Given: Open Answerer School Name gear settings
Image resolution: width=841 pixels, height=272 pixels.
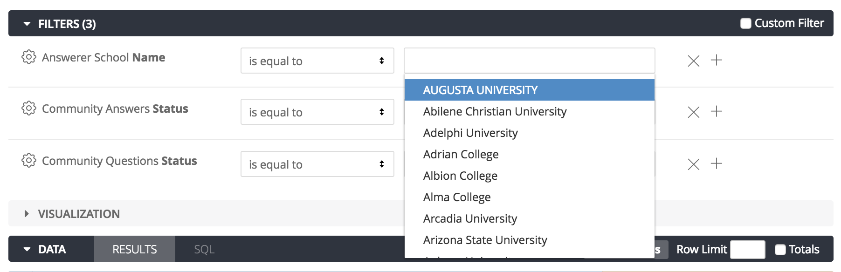Looking at the screenshot, I should tap(29, 57).
